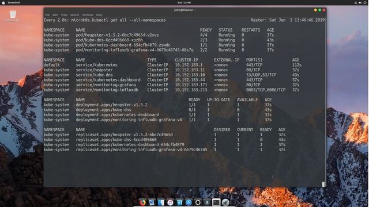
Task: Click the 'default' namespace cell
Action: [52, 65]
